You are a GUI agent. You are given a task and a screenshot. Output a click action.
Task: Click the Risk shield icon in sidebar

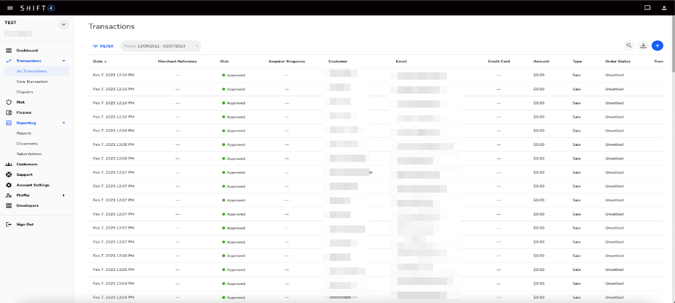[x=9, y=102]
